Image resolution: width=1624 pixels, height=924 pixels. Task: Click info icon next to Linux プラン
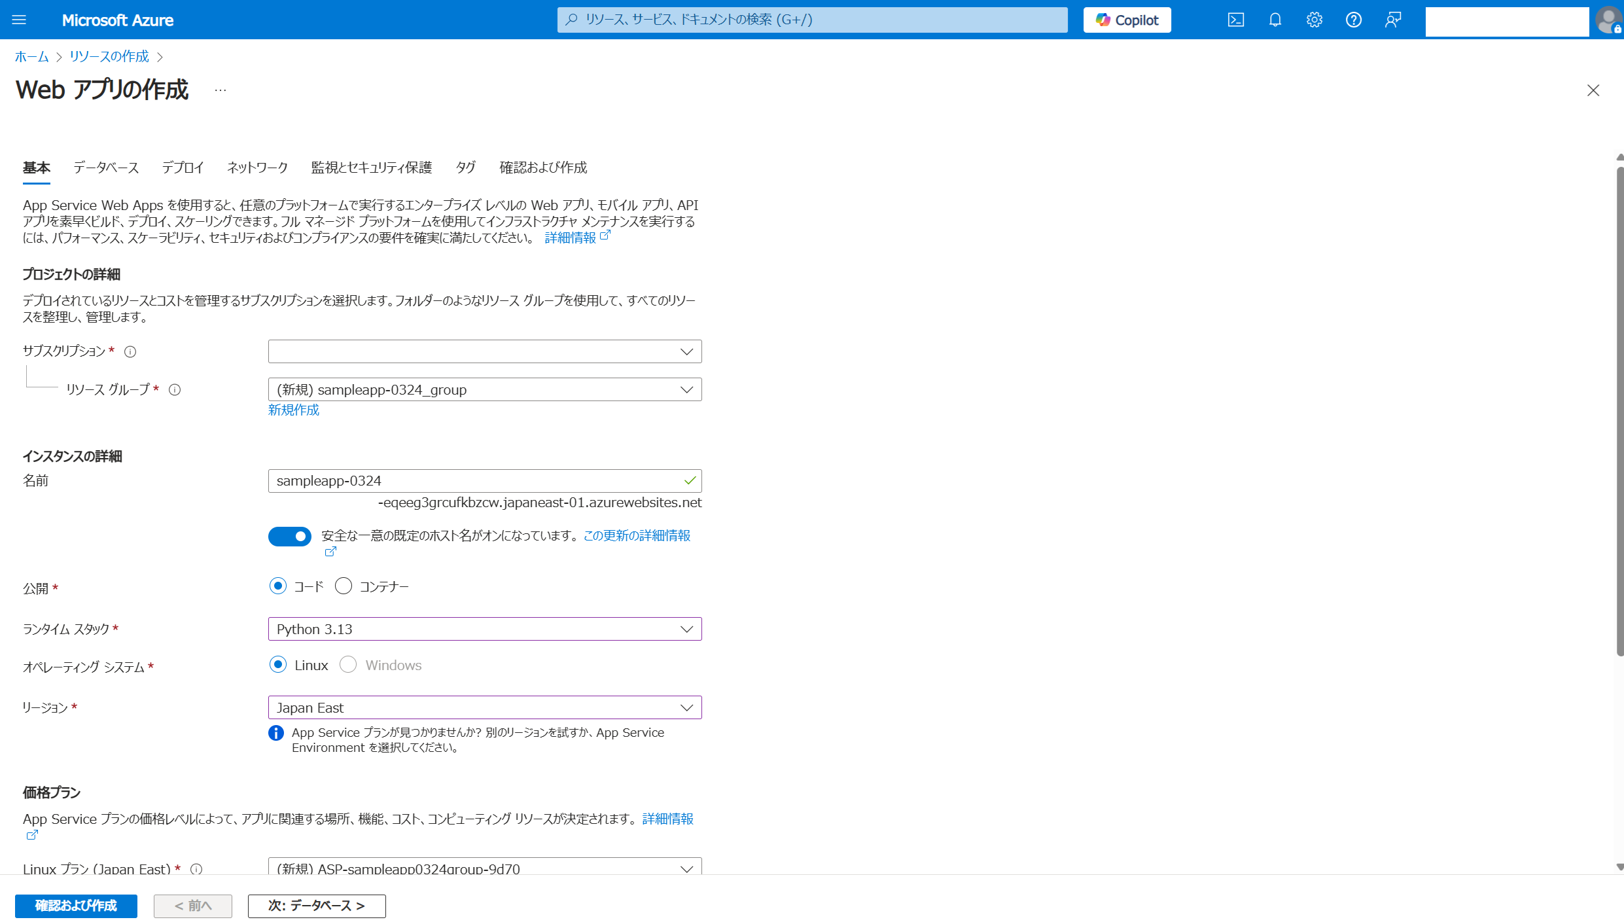click(196, 869)
